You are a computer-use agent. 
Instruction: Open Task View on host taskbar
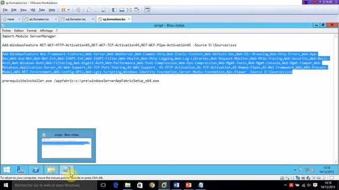[x=103, y=185]
